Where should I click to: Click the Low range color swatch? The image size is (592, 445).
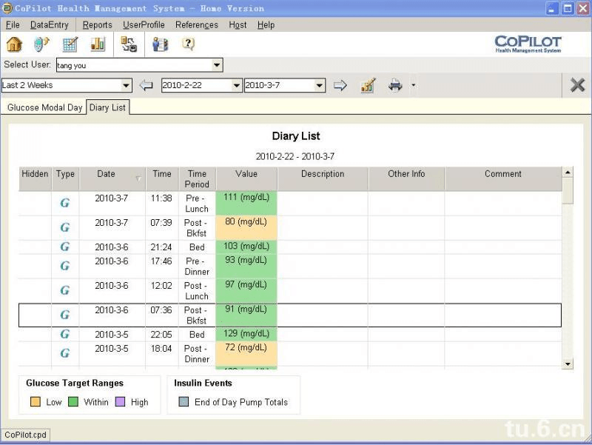[35, 401]
